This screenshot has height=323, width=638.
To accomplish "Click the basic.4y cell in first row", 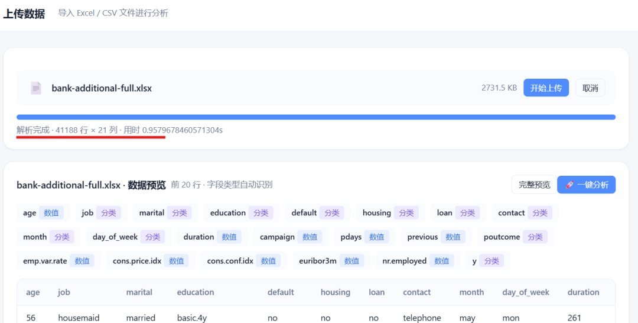I will [x=191, y=318].
